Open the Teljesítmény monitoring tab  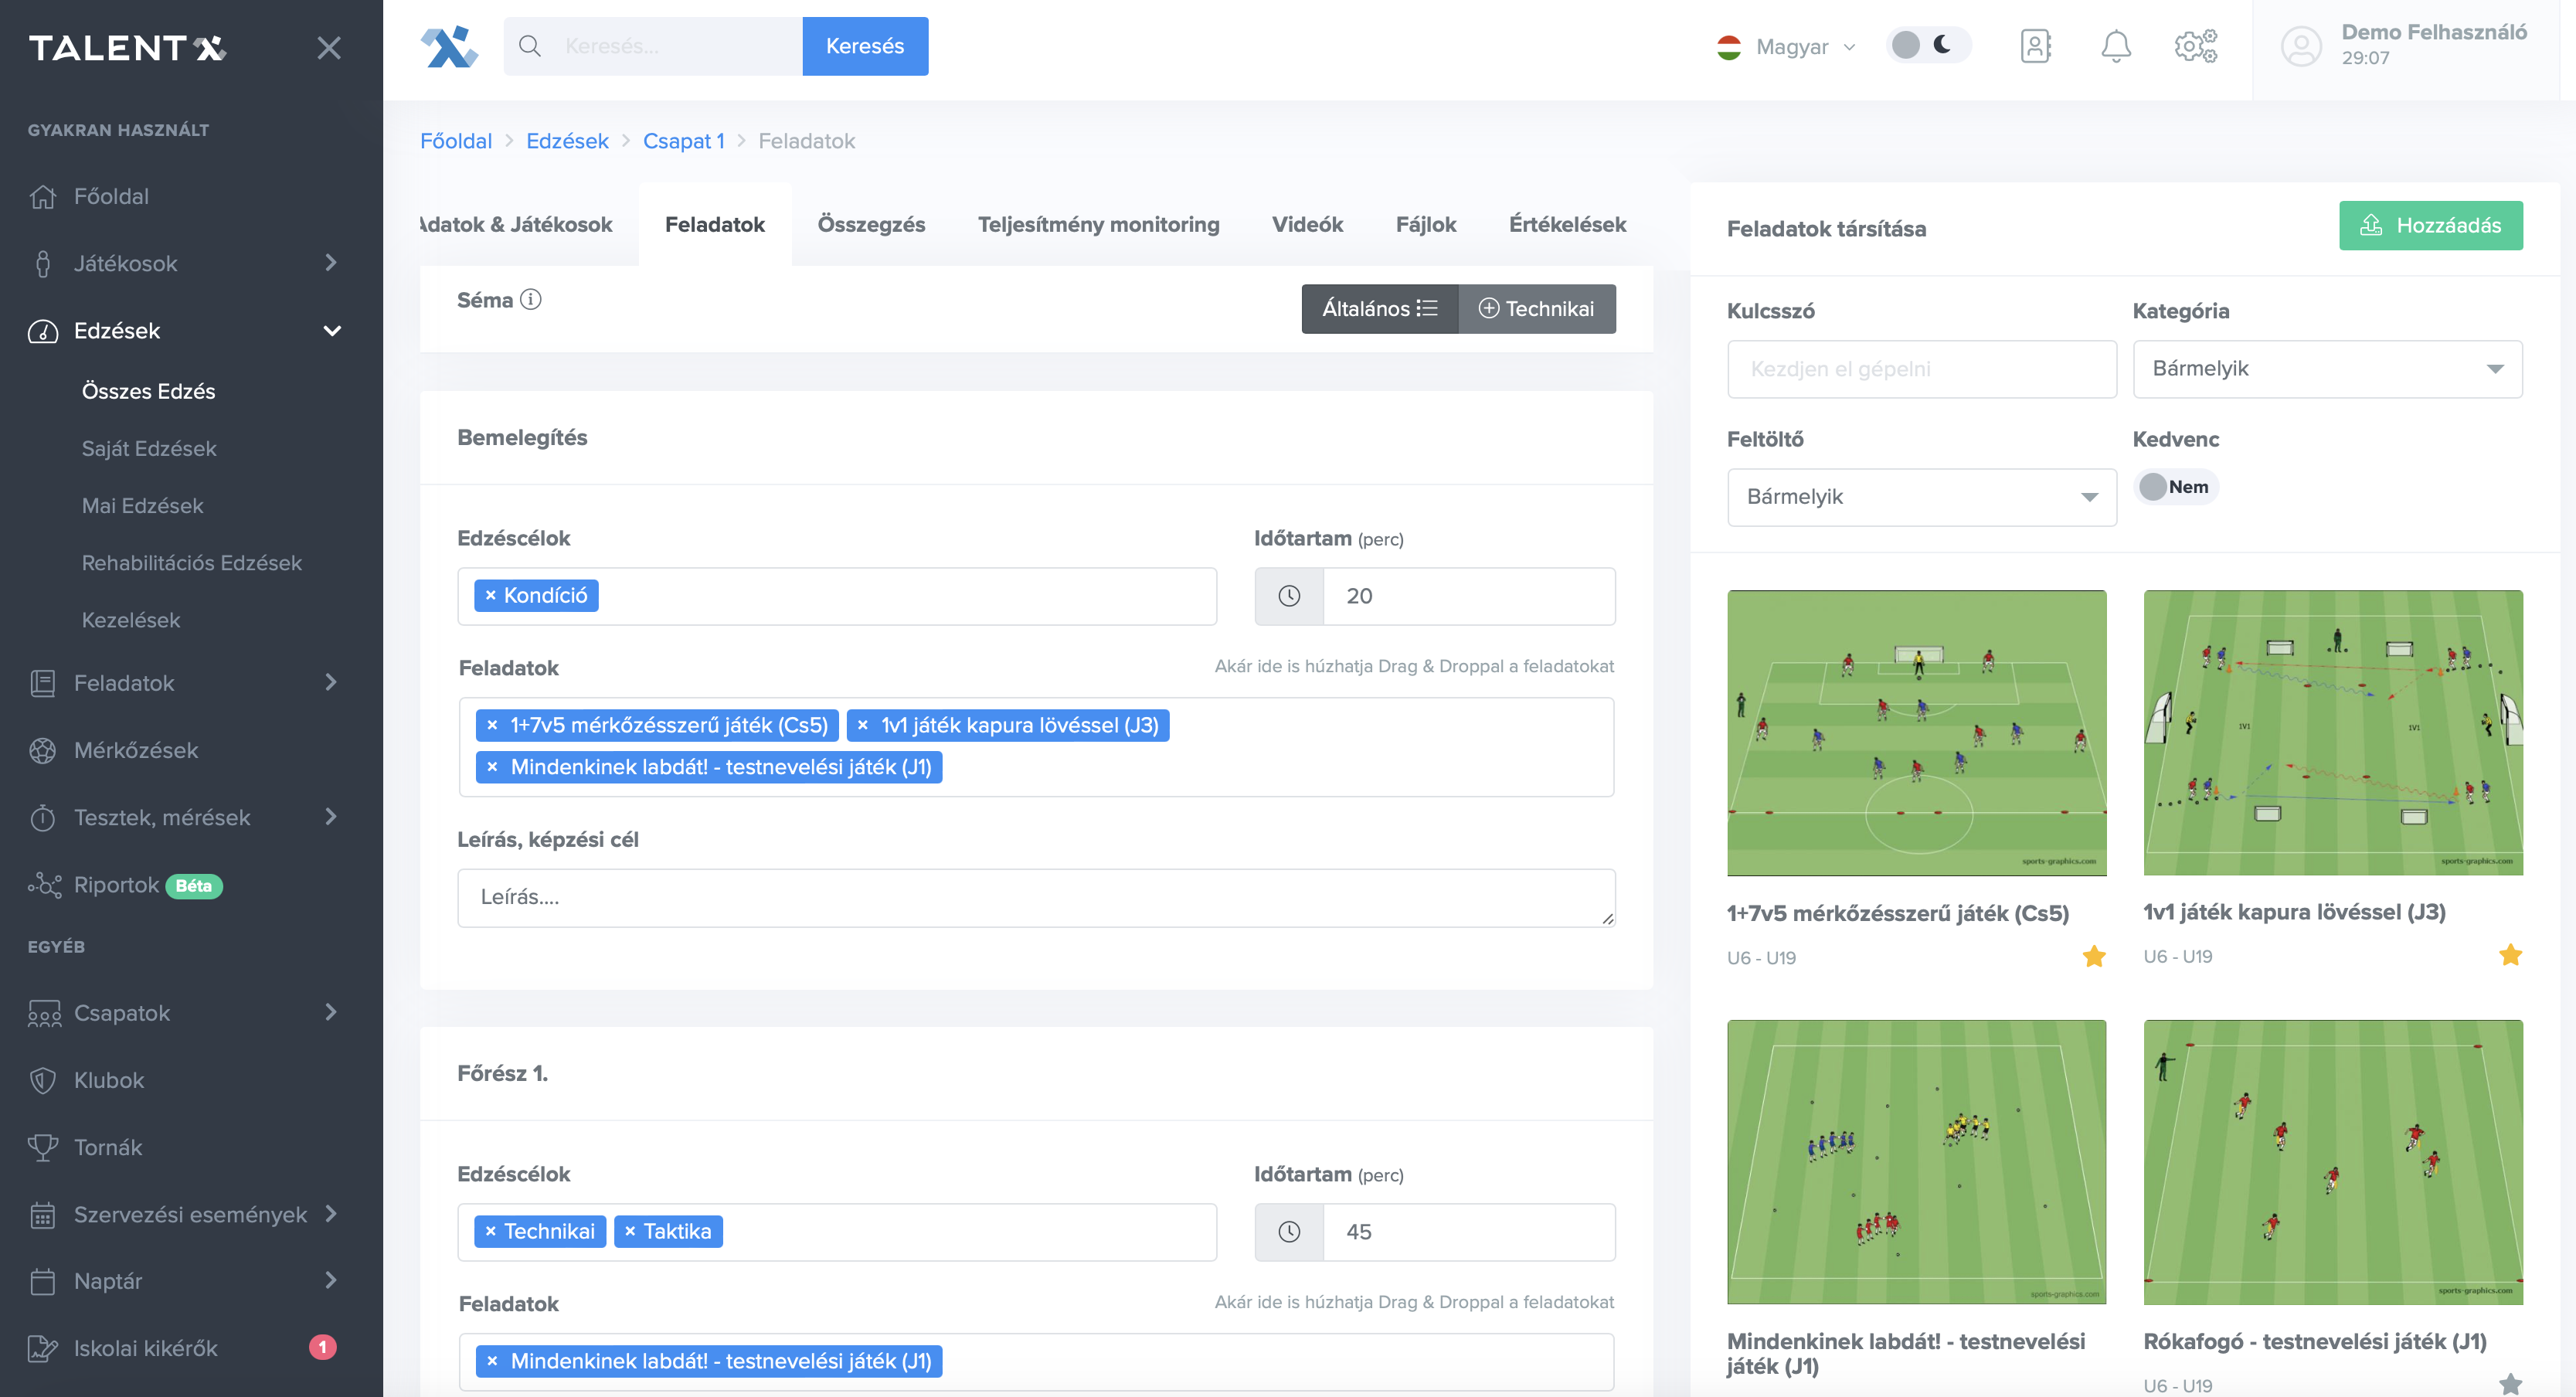click(1098, 225)
